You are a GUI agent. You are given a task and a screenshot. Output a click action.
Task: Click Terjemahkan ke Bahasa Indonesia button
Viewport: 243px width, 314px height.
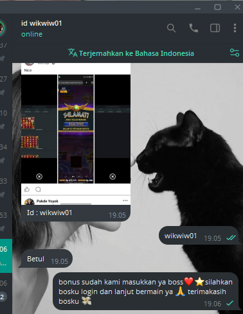[131, 53]
